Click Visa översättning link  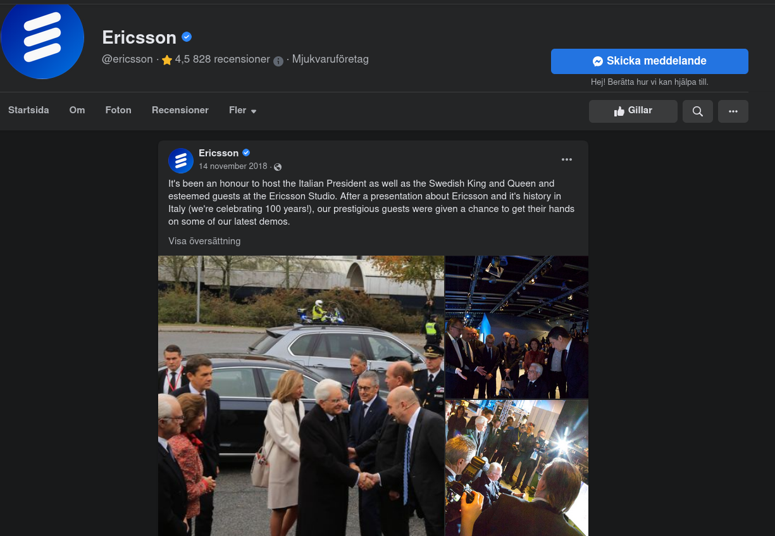pyautogui.click(x=204, y=241)
